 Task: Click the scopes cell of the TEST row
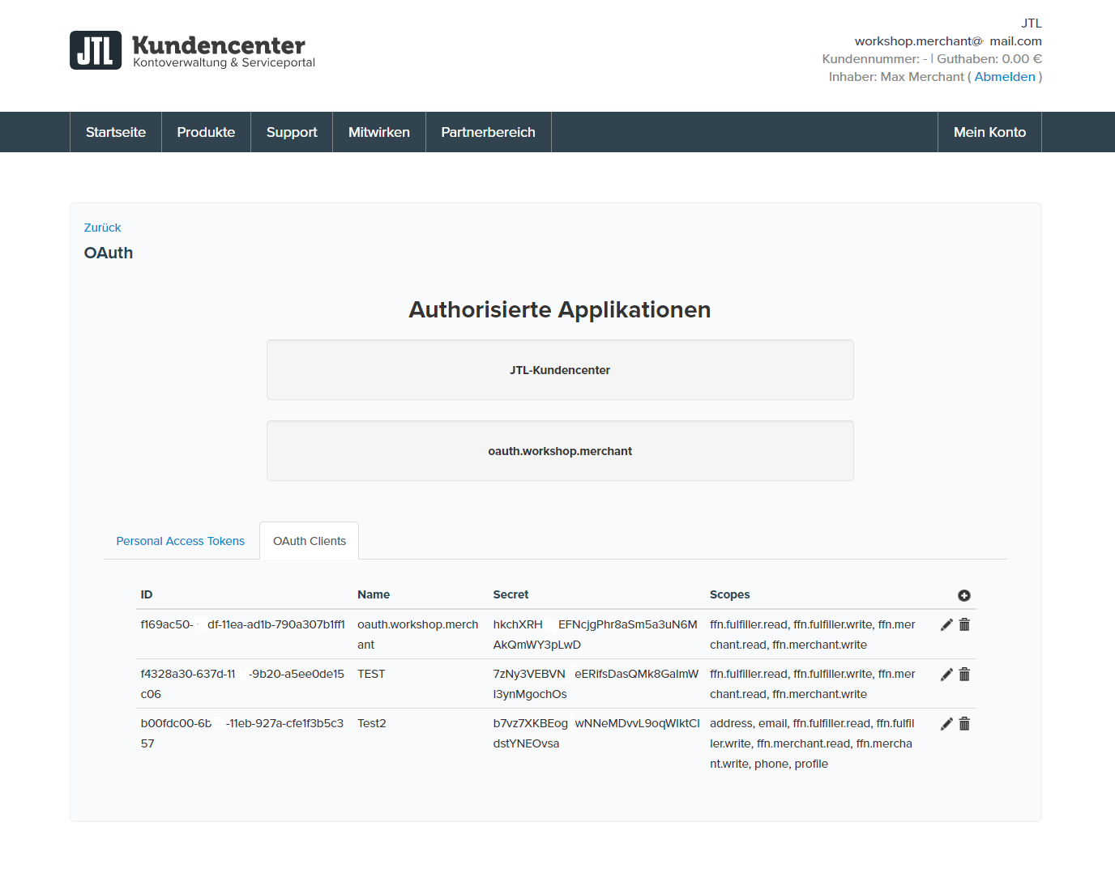(x=813, y=684)
